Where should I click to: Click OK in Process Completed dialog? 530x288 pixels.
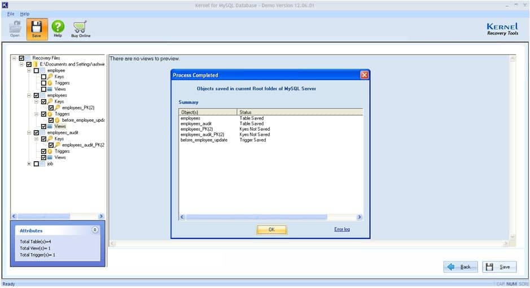pos(271,229)
